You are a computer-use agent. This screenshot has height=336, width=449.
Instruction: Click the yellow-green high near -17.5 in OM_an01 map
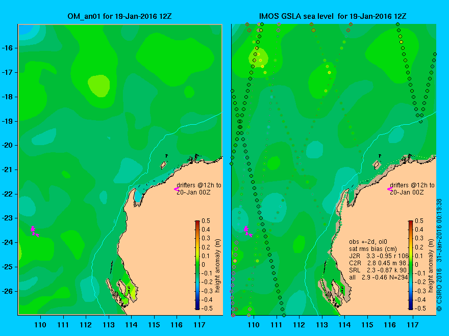pos(99,86)
